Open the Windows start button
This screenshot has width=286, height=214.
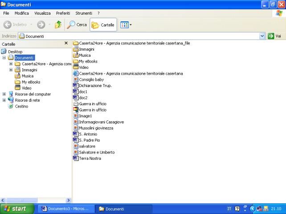point(17,209)
